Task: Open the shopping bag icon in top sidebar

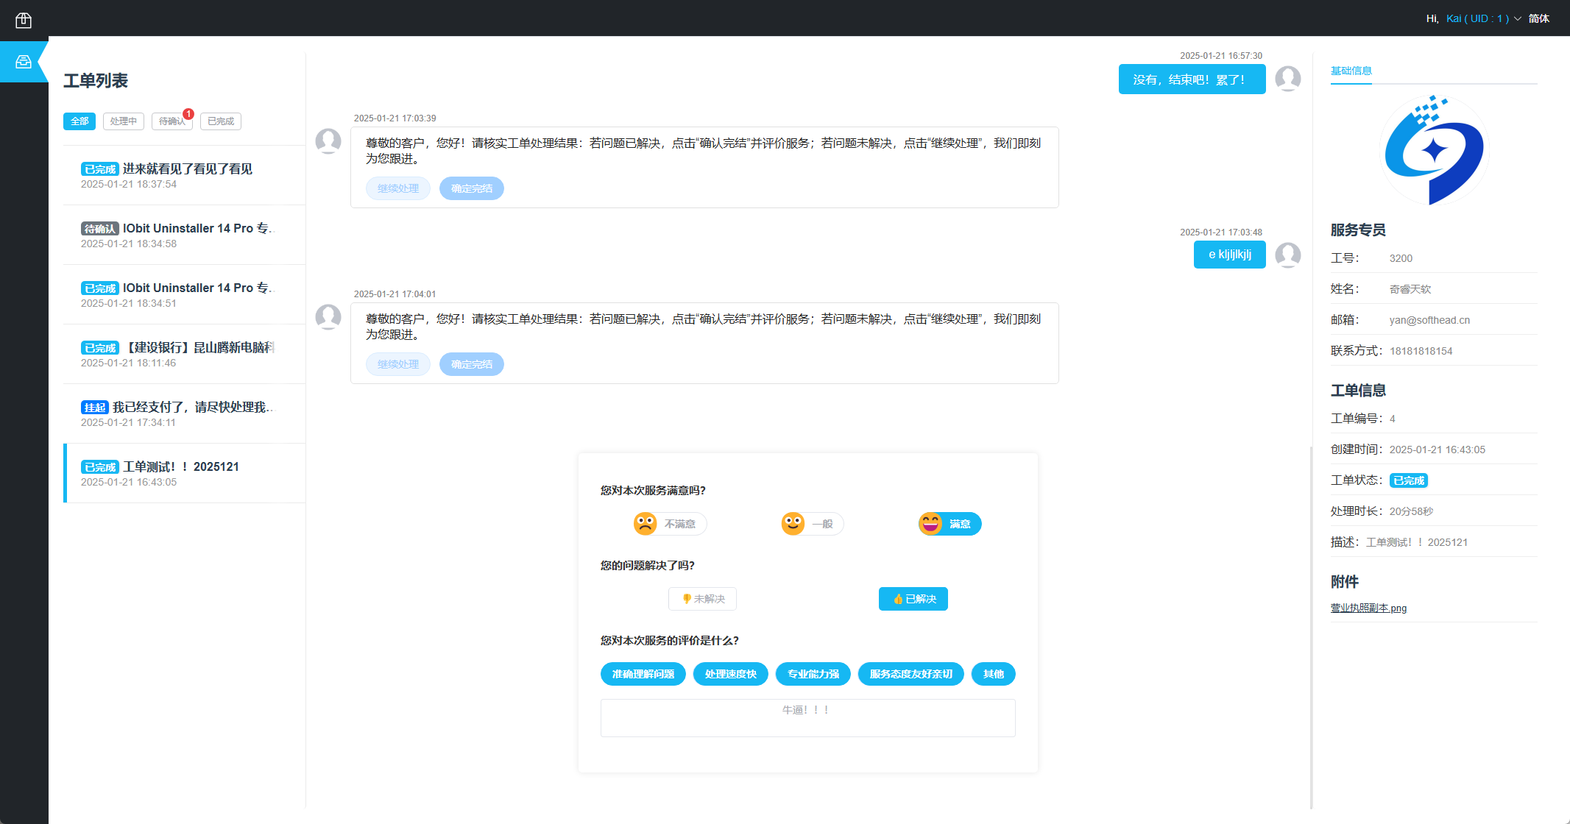Action: pyautogui.click(x=24, y=20)
